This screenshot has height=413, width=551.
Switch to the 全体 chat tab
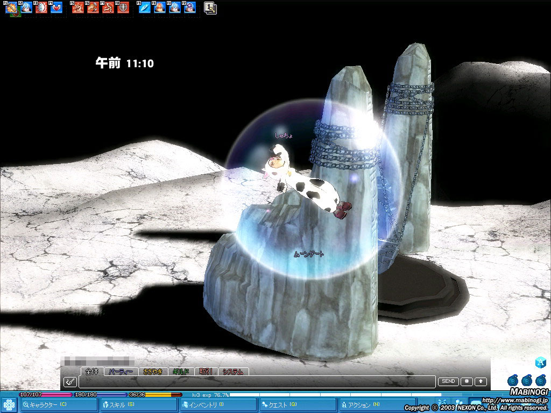(93, 372)
